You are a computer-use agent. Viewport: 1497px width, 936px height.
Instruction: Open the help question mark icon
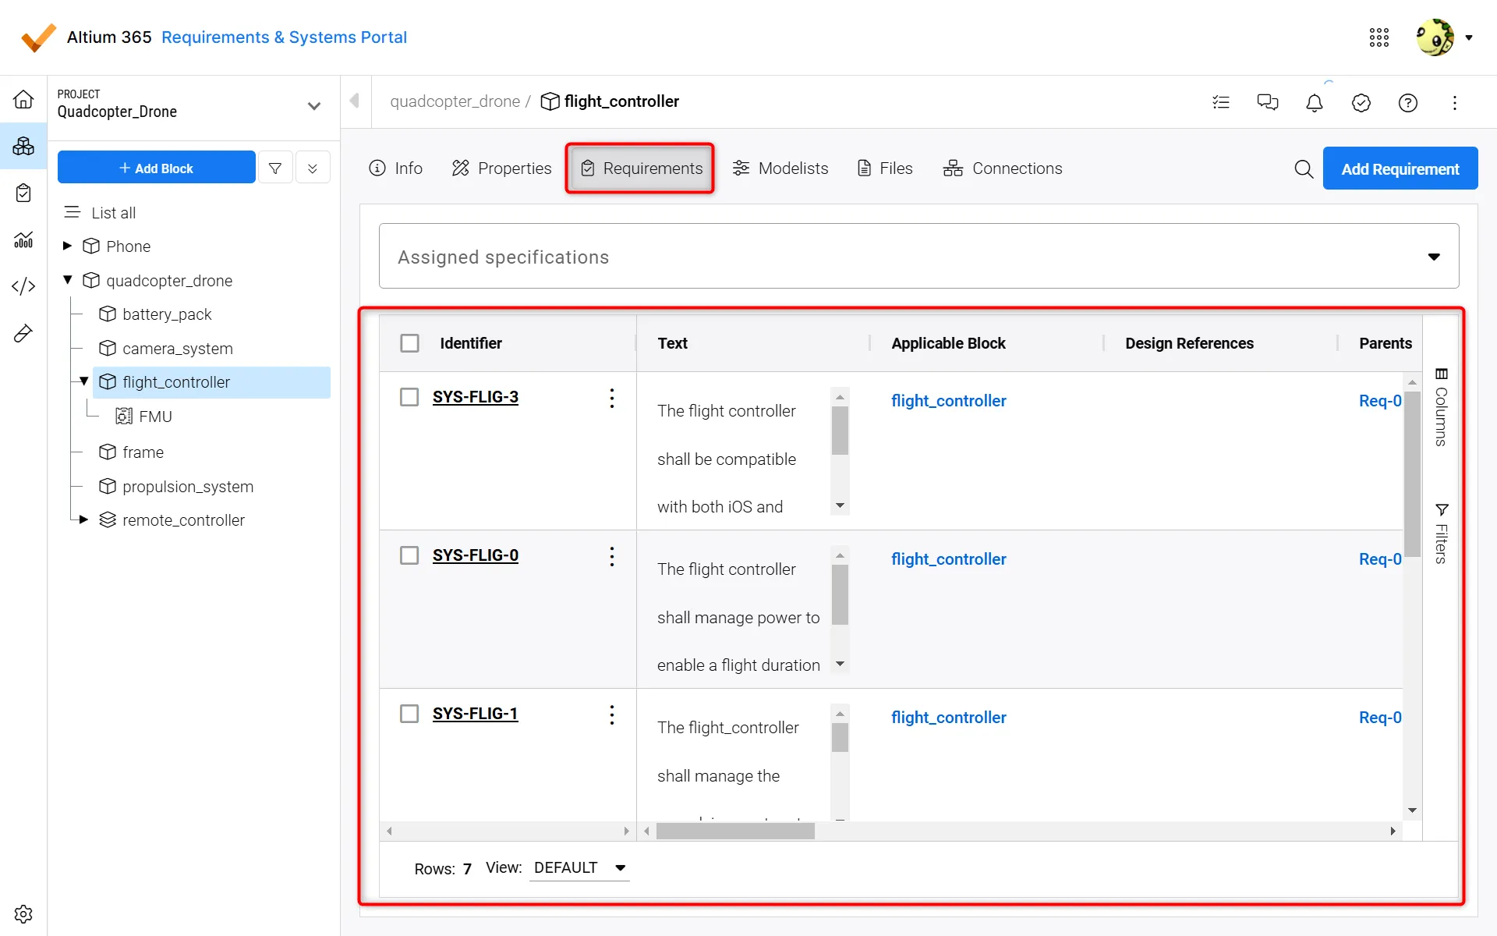[x=1407, y=103]
